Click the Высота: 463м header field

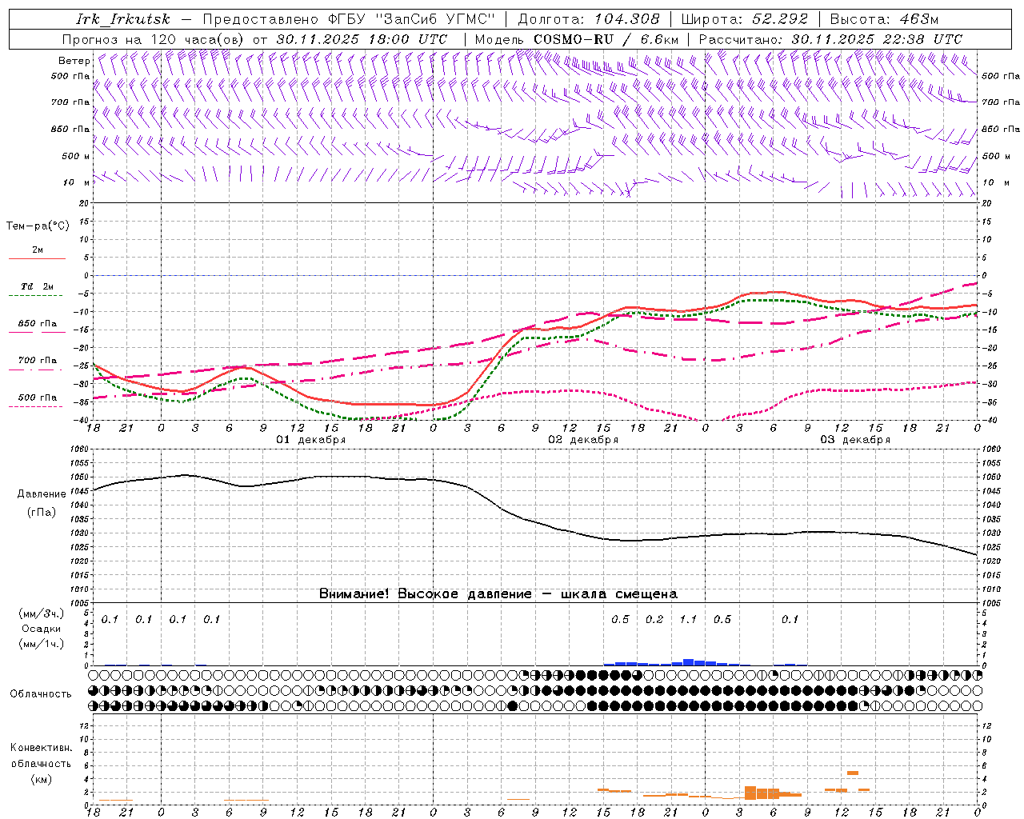tap(884, 19)
